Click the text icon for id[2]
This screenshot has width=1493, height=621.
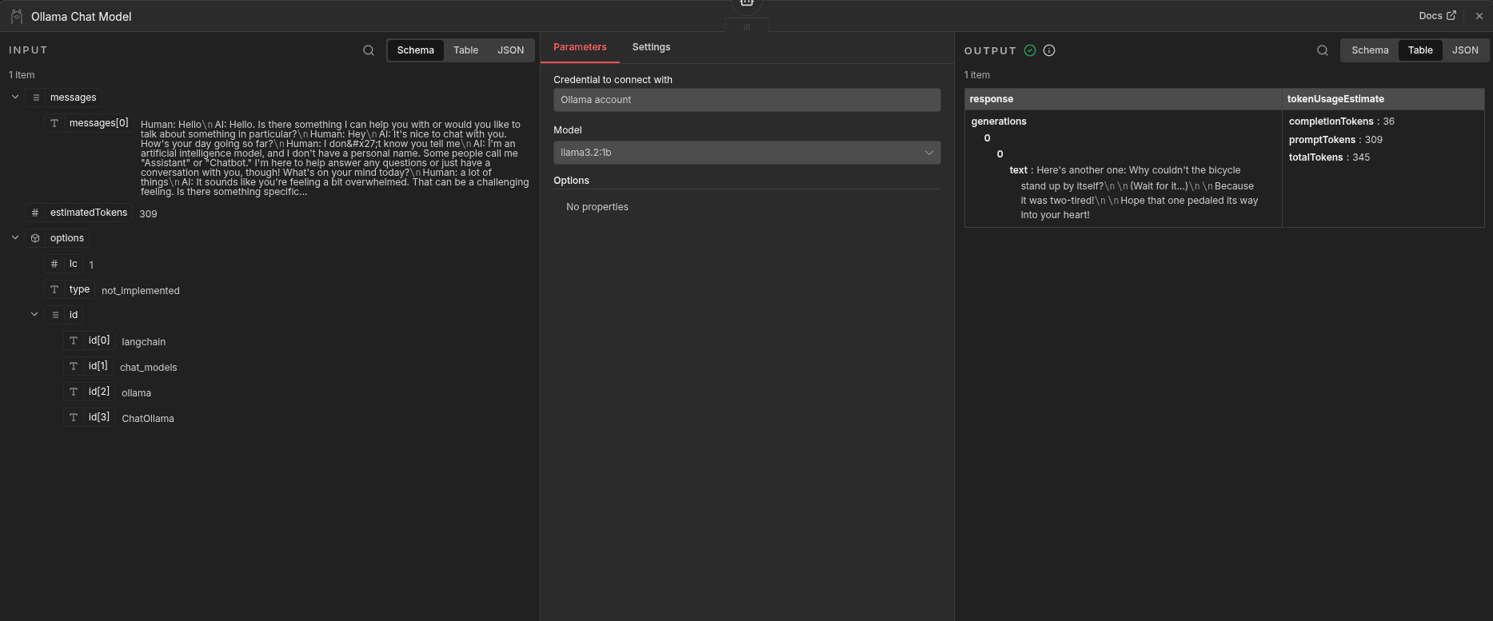click(74, 392)
